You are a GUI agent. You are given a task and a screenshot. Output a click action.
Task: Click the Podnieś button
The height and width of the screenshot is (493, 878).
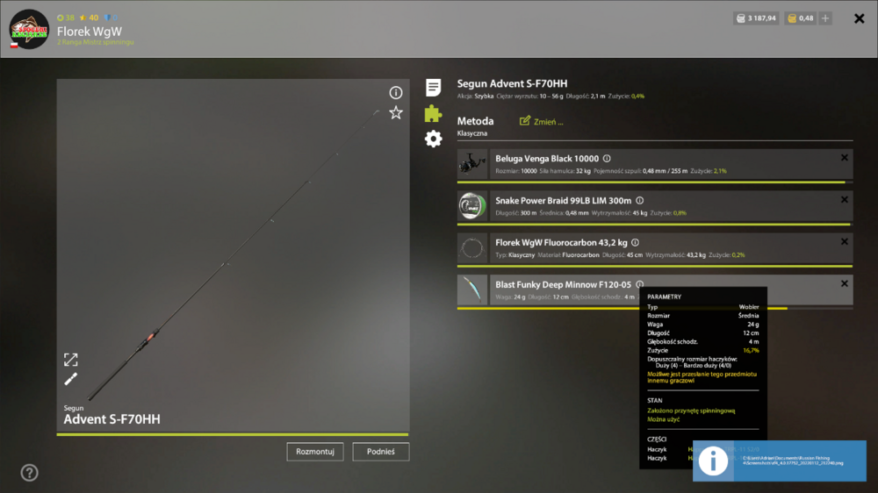[x=381, y=452]
